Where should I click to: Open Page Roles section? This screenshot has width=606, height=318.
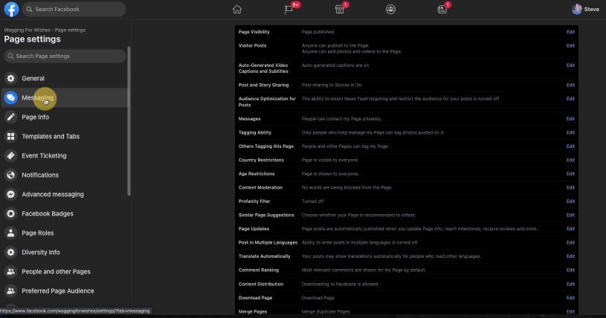[x=64, y=233]
